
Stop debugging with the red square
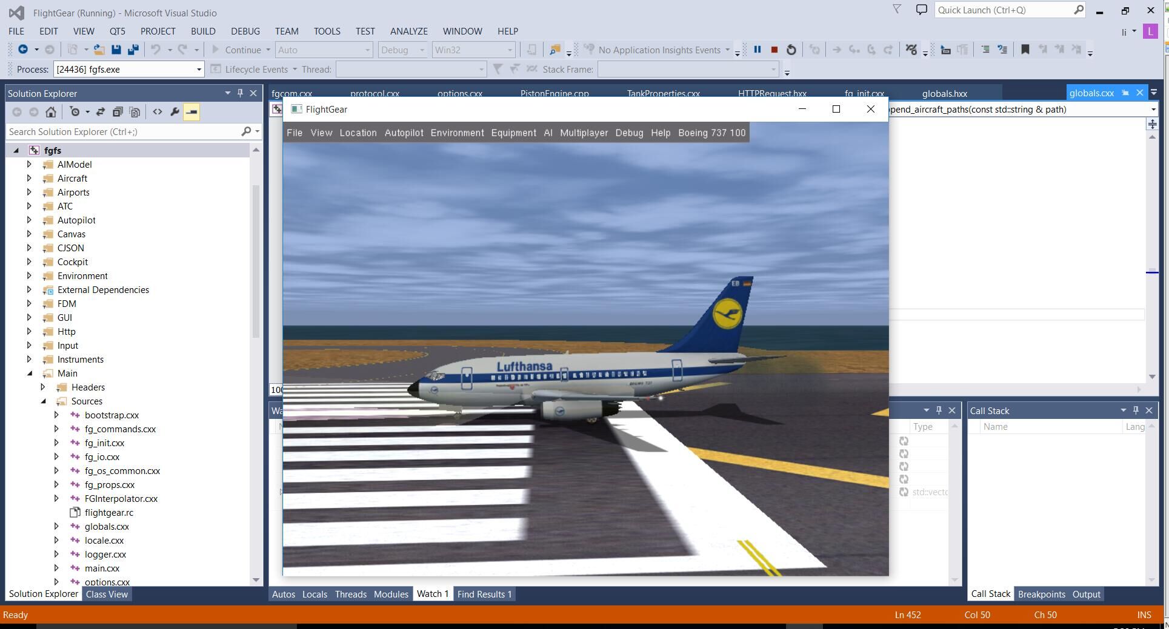pos(774,50)
